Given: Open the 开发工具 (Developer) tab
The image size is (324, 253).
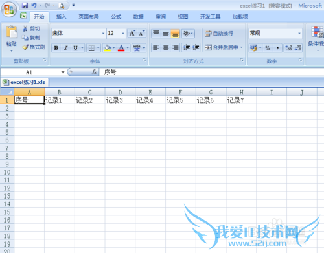Looking at the screenshot, I should [x=210, y=17].
